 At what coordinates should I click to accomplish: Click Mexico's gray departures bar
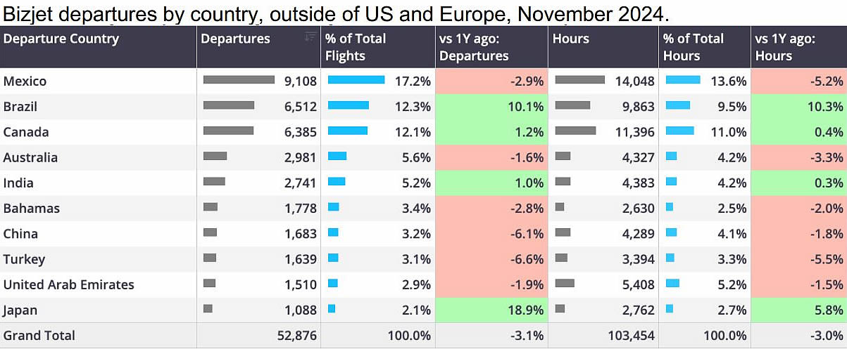tap(239, 80)
